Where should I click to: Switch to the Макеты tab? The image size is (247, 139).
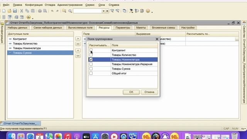[141, 27]
